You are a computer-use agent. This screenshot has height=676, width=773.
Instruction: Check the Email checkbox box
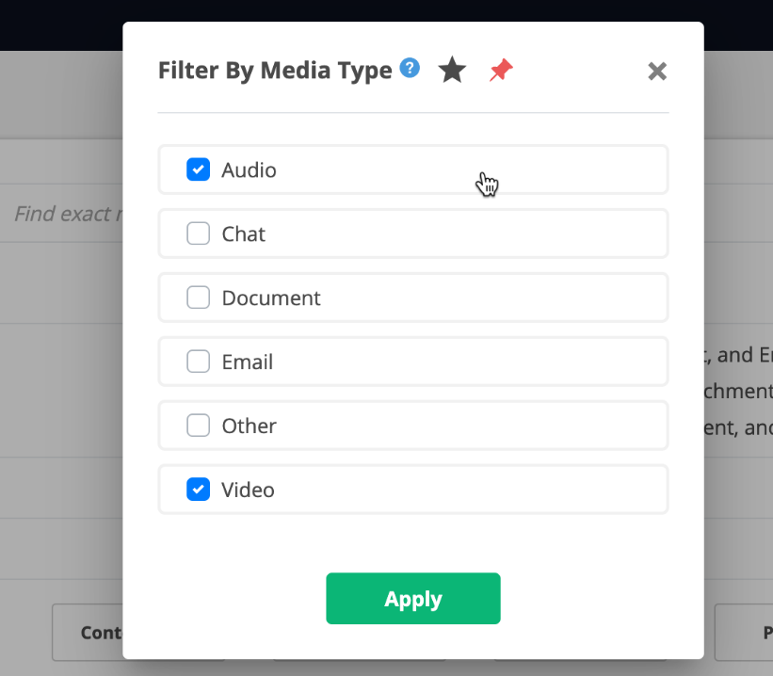198,362
